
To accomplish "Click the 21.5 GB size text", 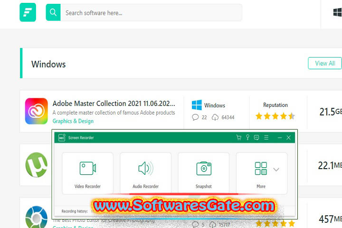I will pos(330,112).
